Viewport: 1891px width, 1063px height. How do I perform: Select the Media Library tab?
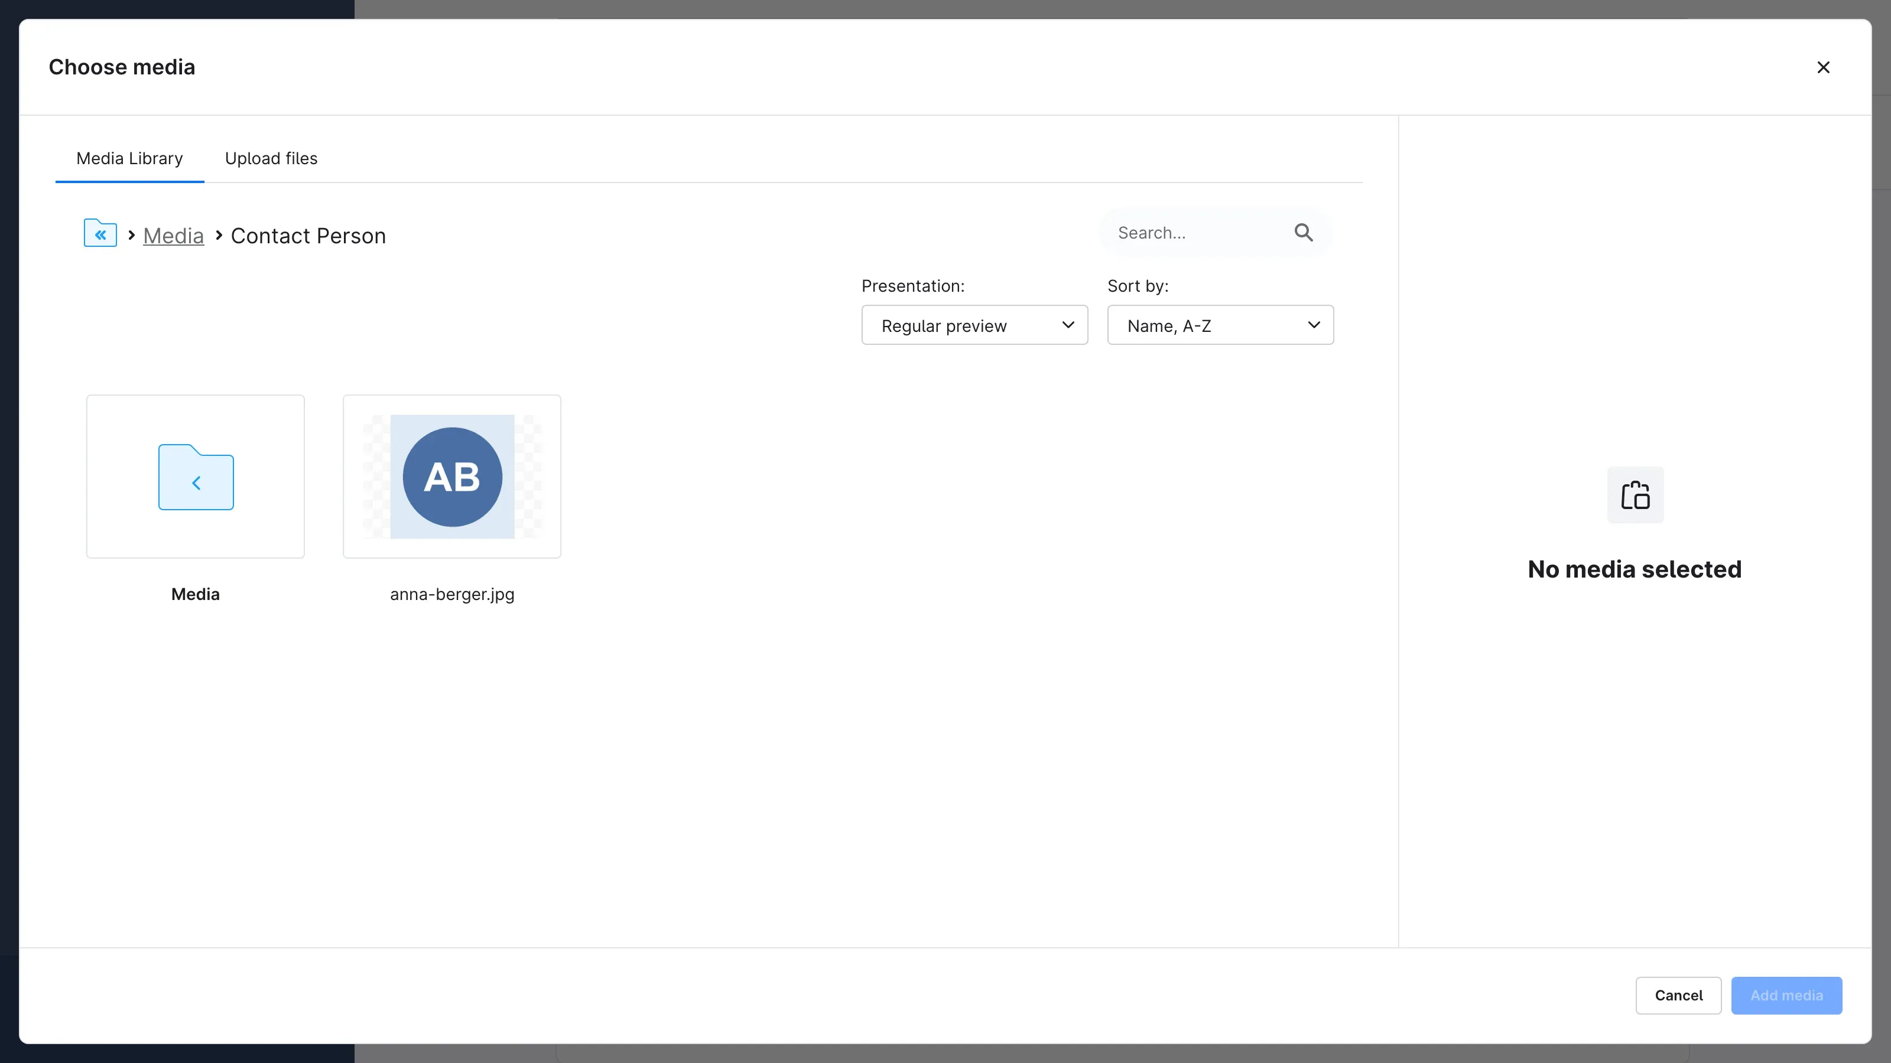pyautogui.click(x=129, y=158)
